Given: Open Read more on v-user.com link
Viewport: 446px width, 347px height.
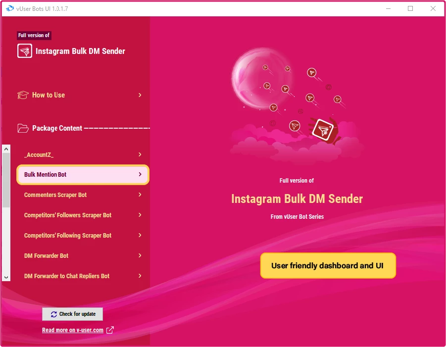Looking at the screenshot, I should click(x=73, y=330).
